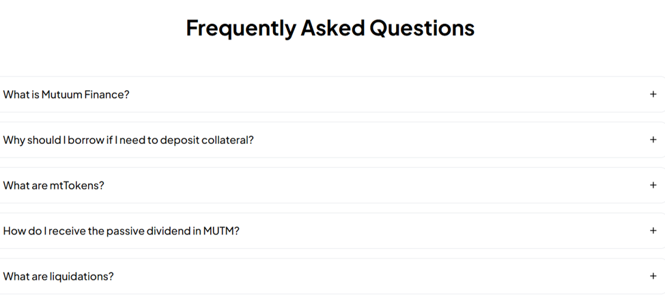The height and width of the screenshot is (307, 665).
Task: Open the "What are liquidations?" question
Action: pos(59,276)
